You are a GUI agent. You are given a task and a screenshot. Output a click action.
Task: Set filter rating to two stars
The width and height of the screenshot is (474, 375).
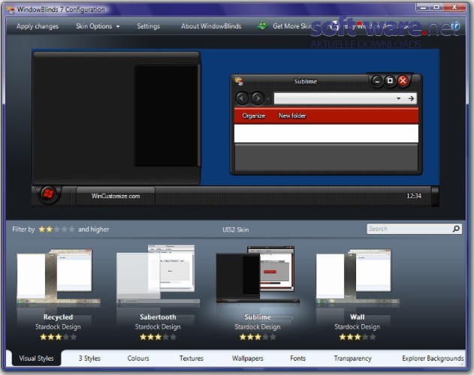tap(49, 229)
